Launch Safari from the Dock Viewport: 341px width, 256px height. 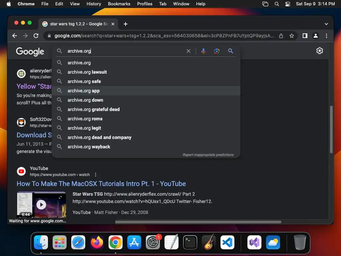coord(78,242)
